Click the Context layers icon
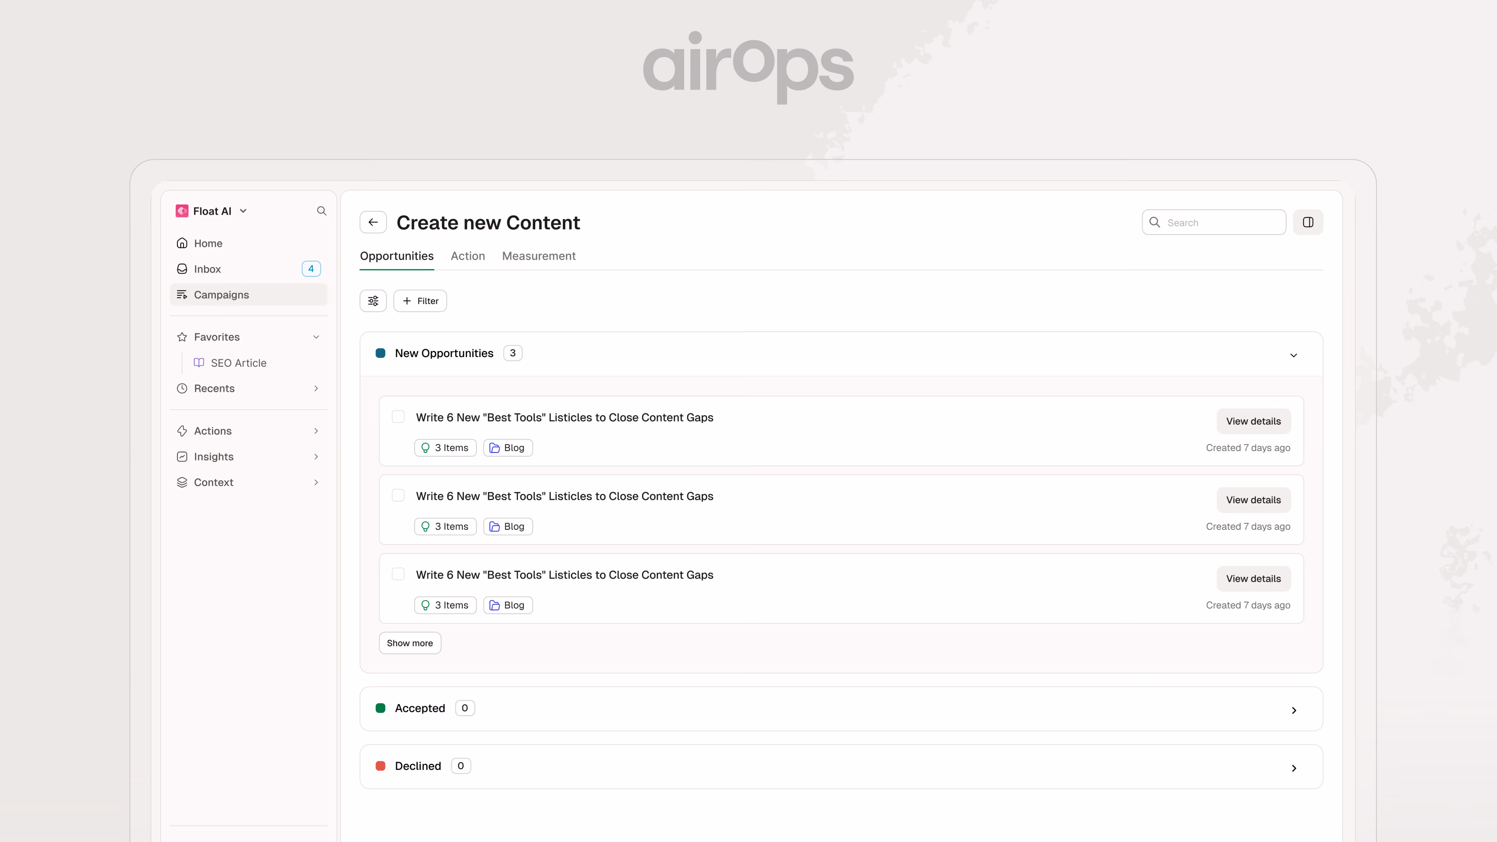Image resolution: width=1497 pixels, height=842 pixels. pyautogui.click(x=182, y=482)
